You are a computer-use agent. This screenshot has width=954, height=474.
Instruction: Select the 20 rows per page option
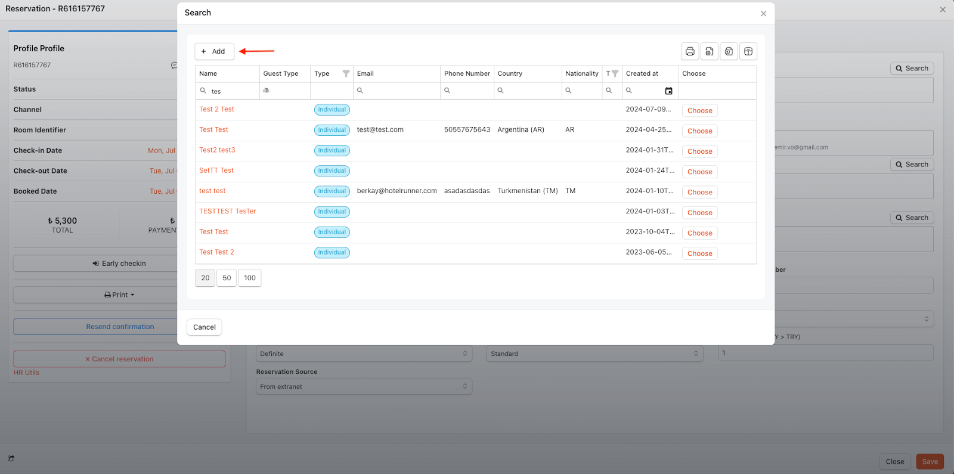[x=205, y=278]
